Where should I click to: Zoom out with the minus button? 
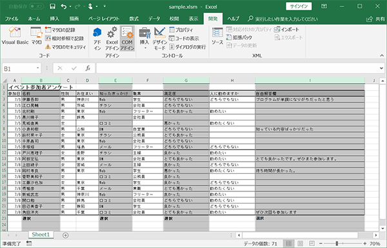click(x=321, y=243)
